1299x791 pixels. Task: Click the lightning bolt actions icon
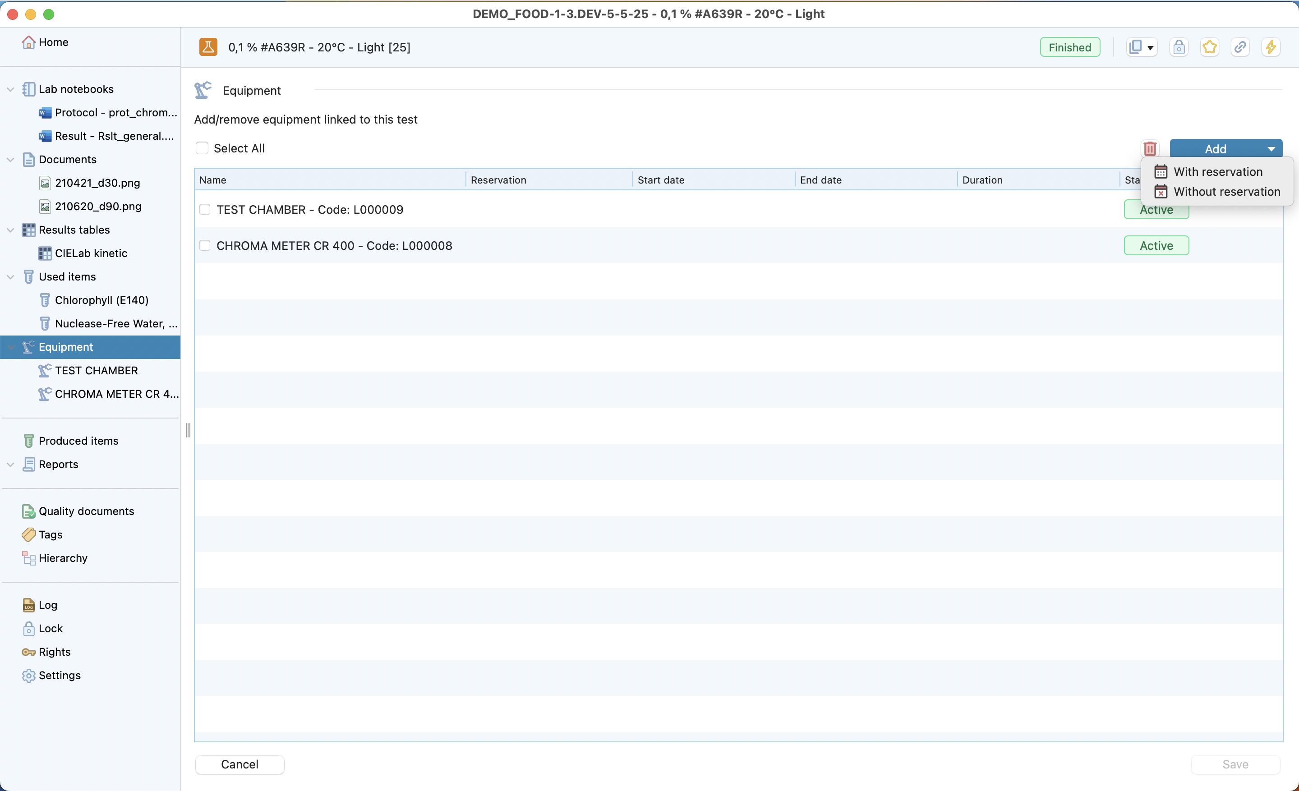(1271, 47)
